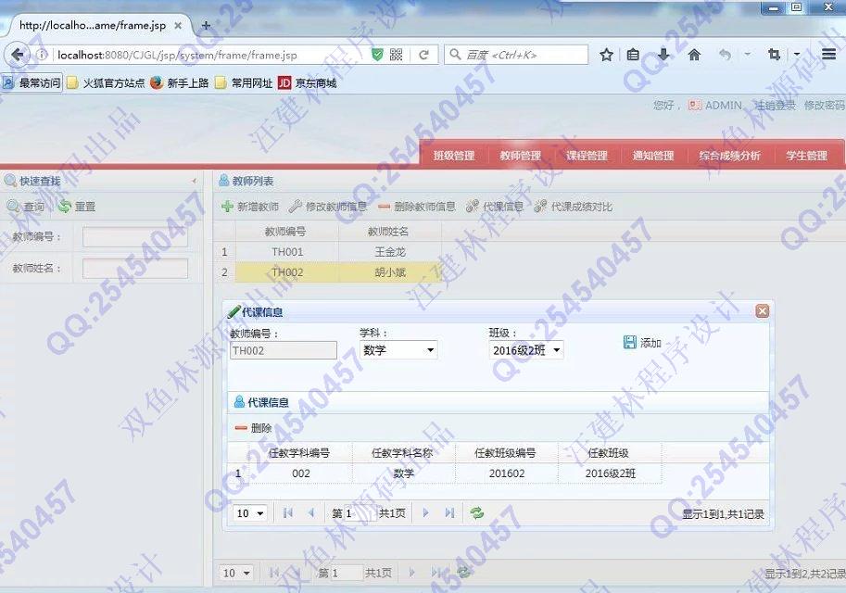Image resolution: width=846 pixels, height=593 pixels.
Task: Click the 教师姓名 search input field
Action: click(135, 268)
